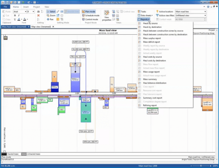This screenshot has height=168, width=219.
Task: Select the Pan tool
Action: (50, 19)
